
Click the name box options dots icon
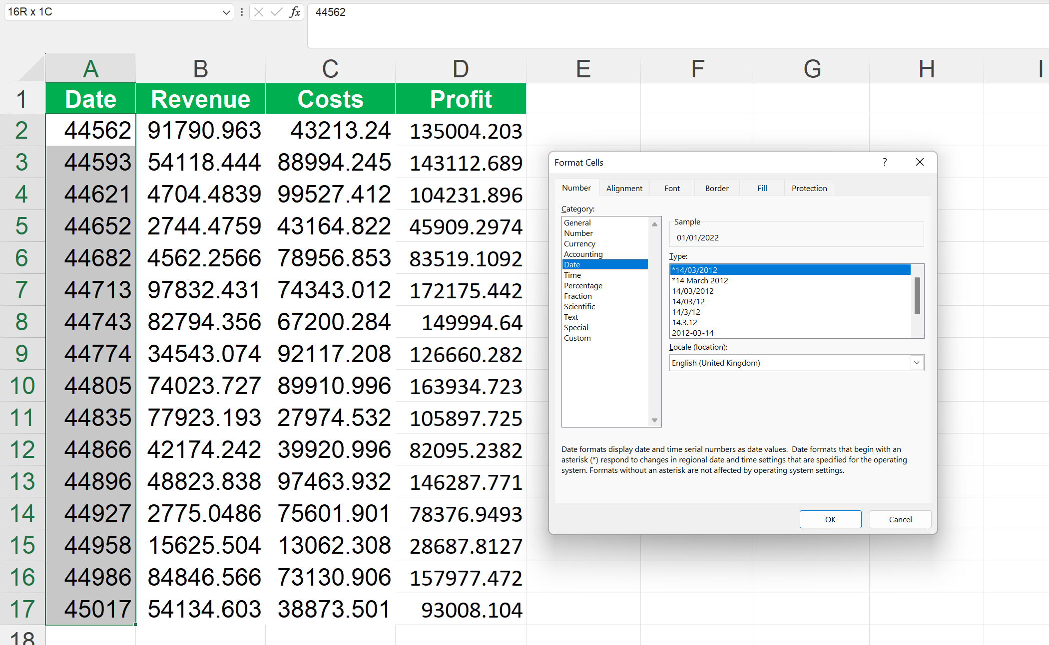coord(242,12)
